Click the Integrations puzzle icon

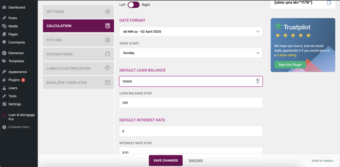[x=107, y=54]
